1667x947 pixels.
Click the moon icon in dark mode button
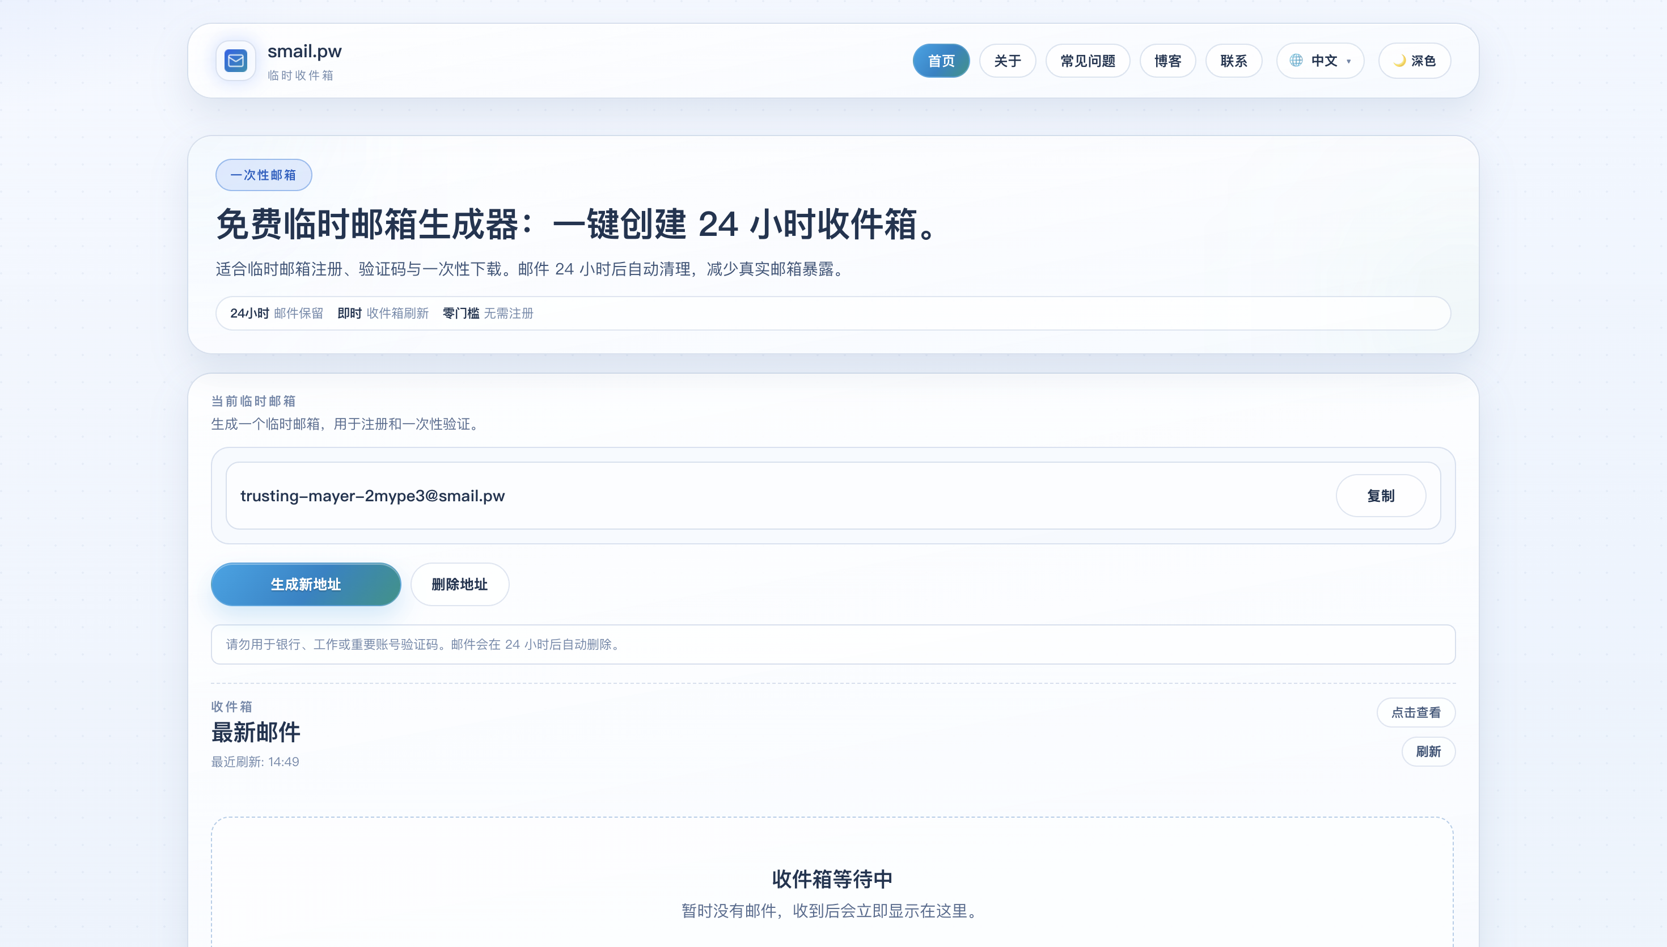1400,61
